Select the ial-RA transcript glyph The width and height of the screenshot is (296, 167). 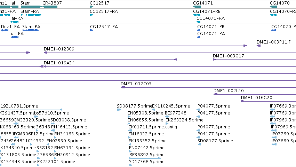tap(14, 22)
